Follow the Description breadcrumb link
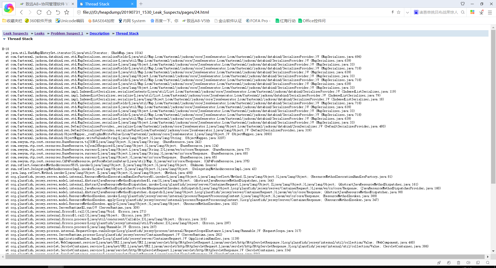 coord(99,33)
